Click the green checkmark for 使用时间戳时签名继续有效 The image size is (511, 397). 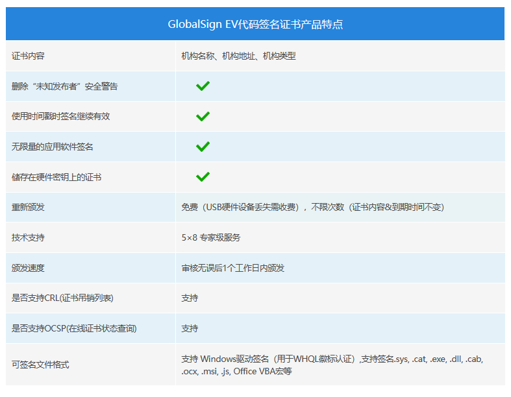(203, 116)
